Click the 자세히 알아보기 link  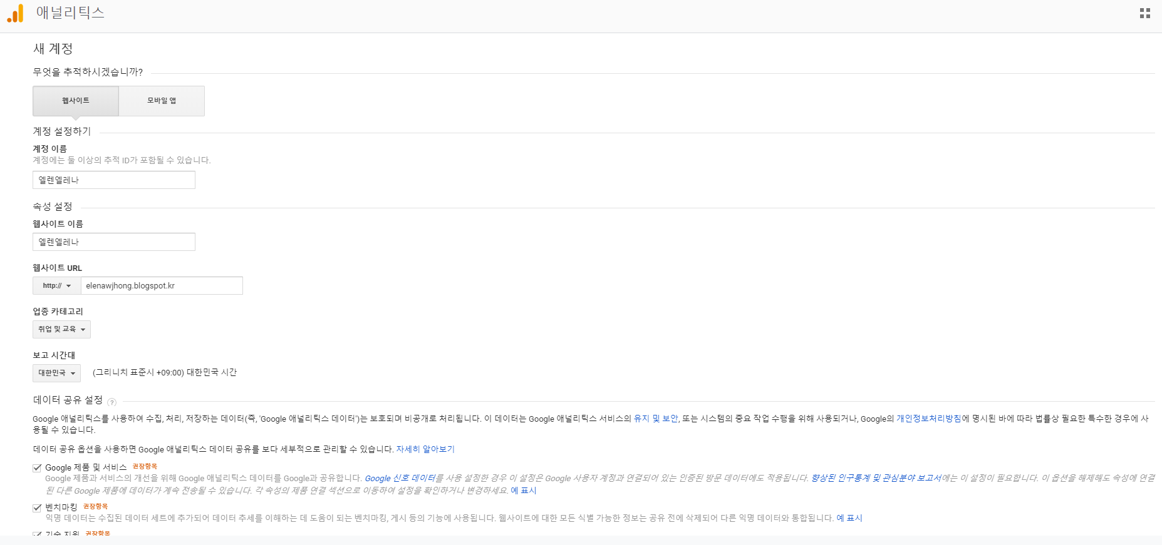tap(425, 449)
